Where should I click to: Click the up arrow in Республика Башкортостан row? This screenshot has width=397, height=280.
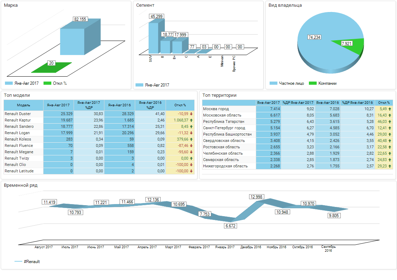[x=390, y=134]
